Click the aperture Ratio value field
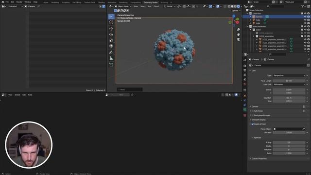311x175 pixels. pyautogui.click(x=289, y=153)
